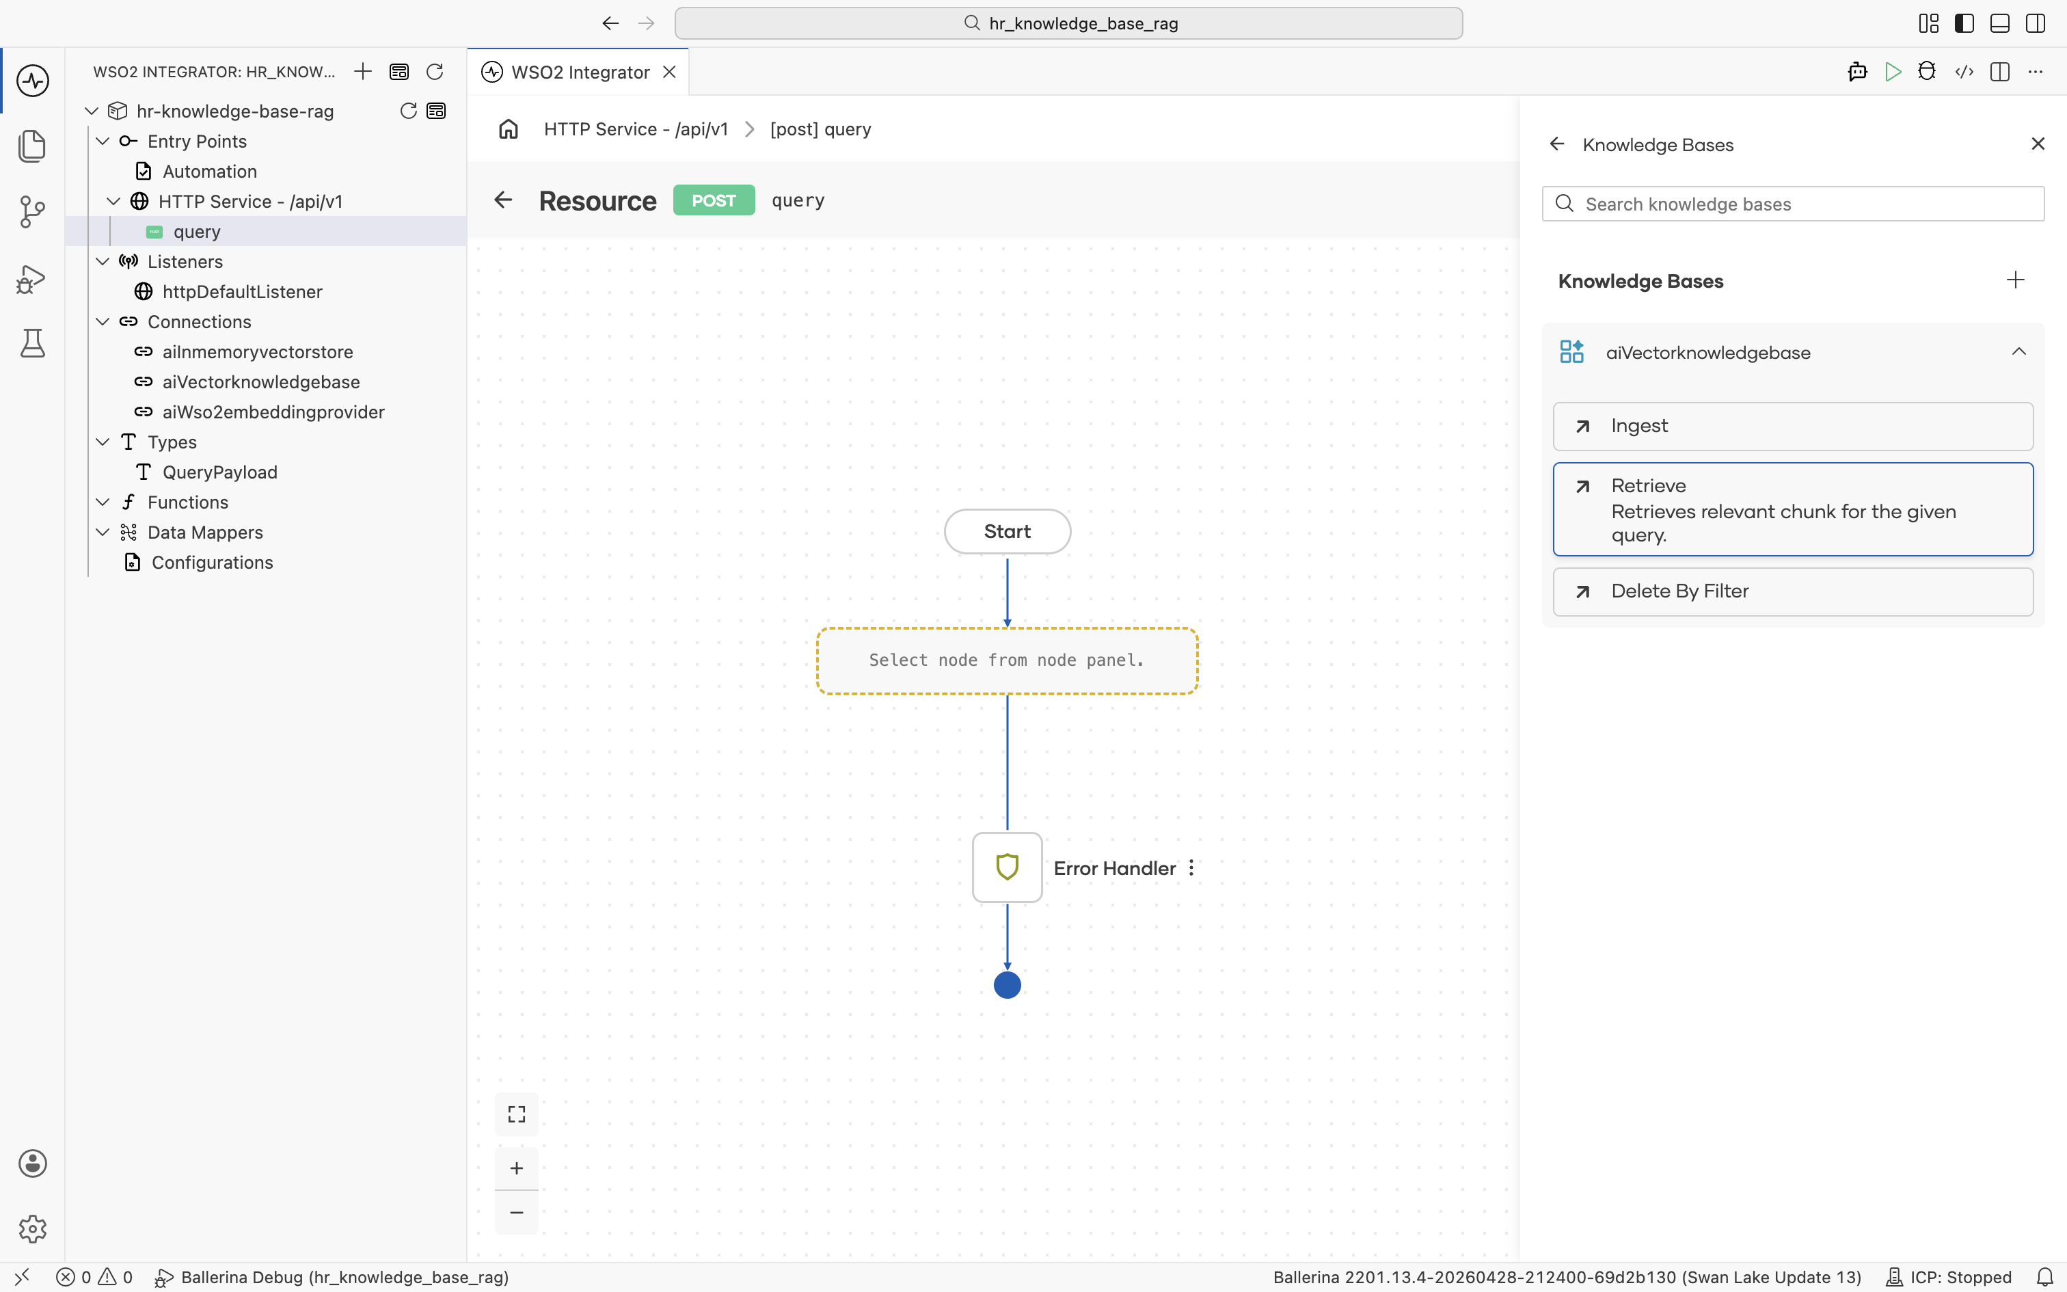Go back from Knowledge Bases panel
The width and height of the screenshot is (2067, 1292).
(1557, 144)
